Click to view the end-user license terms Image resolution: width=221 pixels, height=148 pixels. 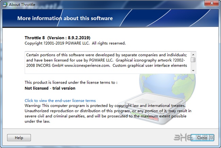tap(60, 101)
